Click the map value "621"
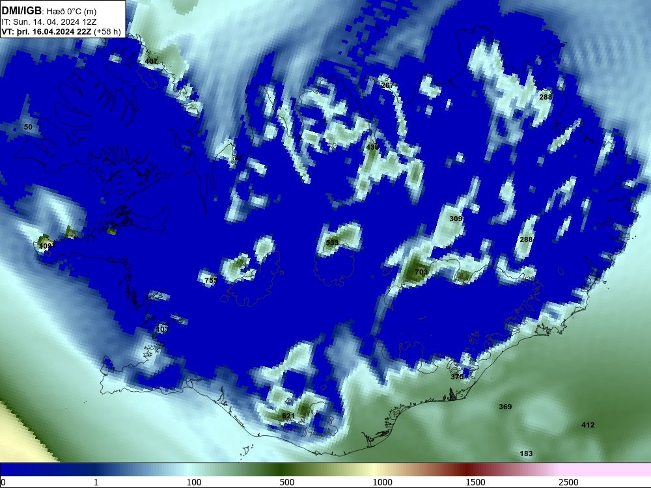Screen dimensions: 651x488 [x=288, y=416]
